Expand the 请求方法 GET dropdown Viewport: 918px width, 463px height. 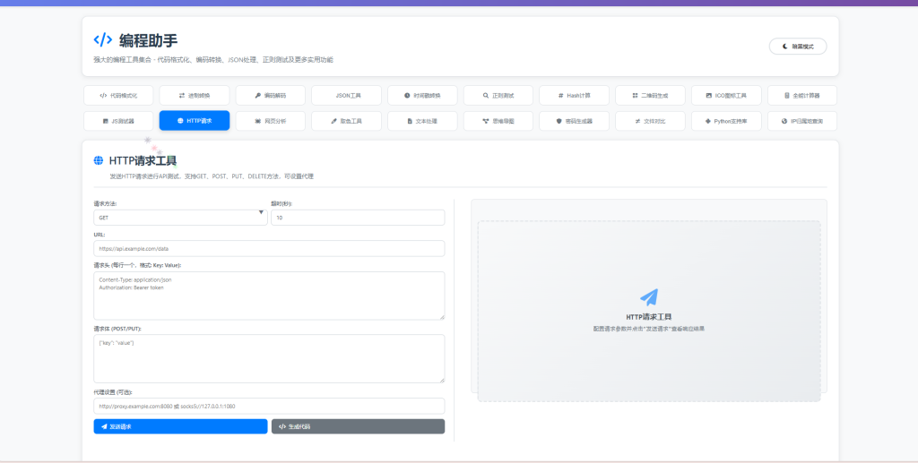click(179, 217)
